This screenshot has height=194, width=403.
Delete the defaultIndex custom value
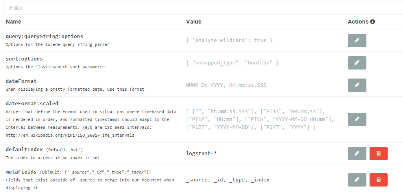pyautogui.click(x=378, y=154)
